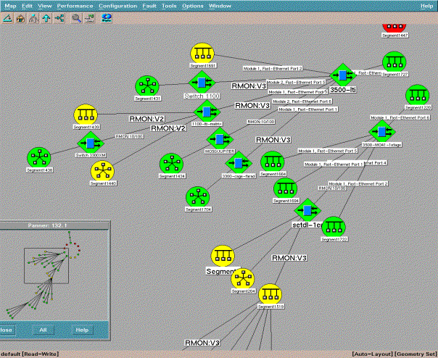
Task: Click the Home submap toolbar icon
Action: coord(20,18)
